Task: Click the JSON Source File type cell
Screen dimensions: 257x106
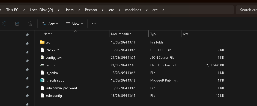Action: click(x=162, y=58)
